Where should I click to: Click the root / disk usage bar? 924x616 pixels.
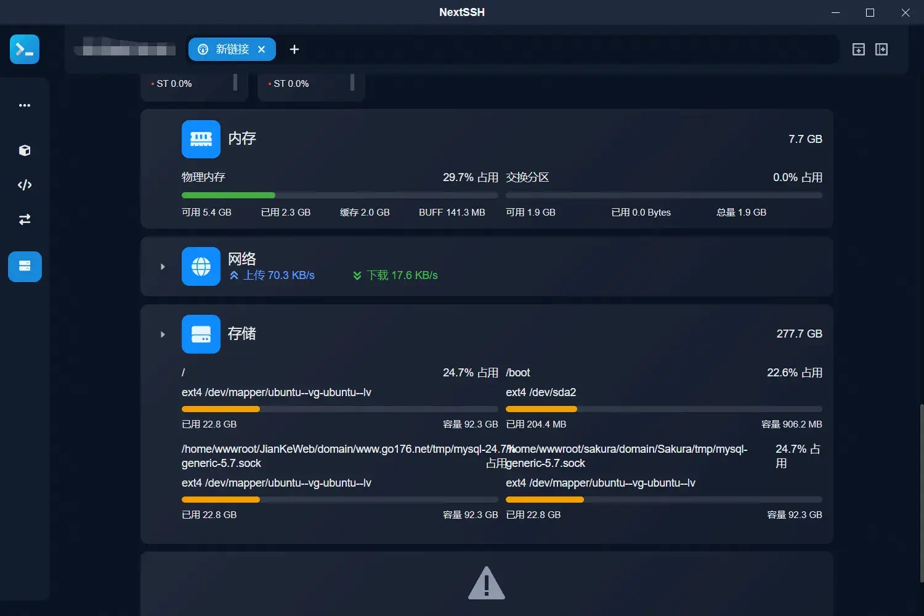coord(340,409)
